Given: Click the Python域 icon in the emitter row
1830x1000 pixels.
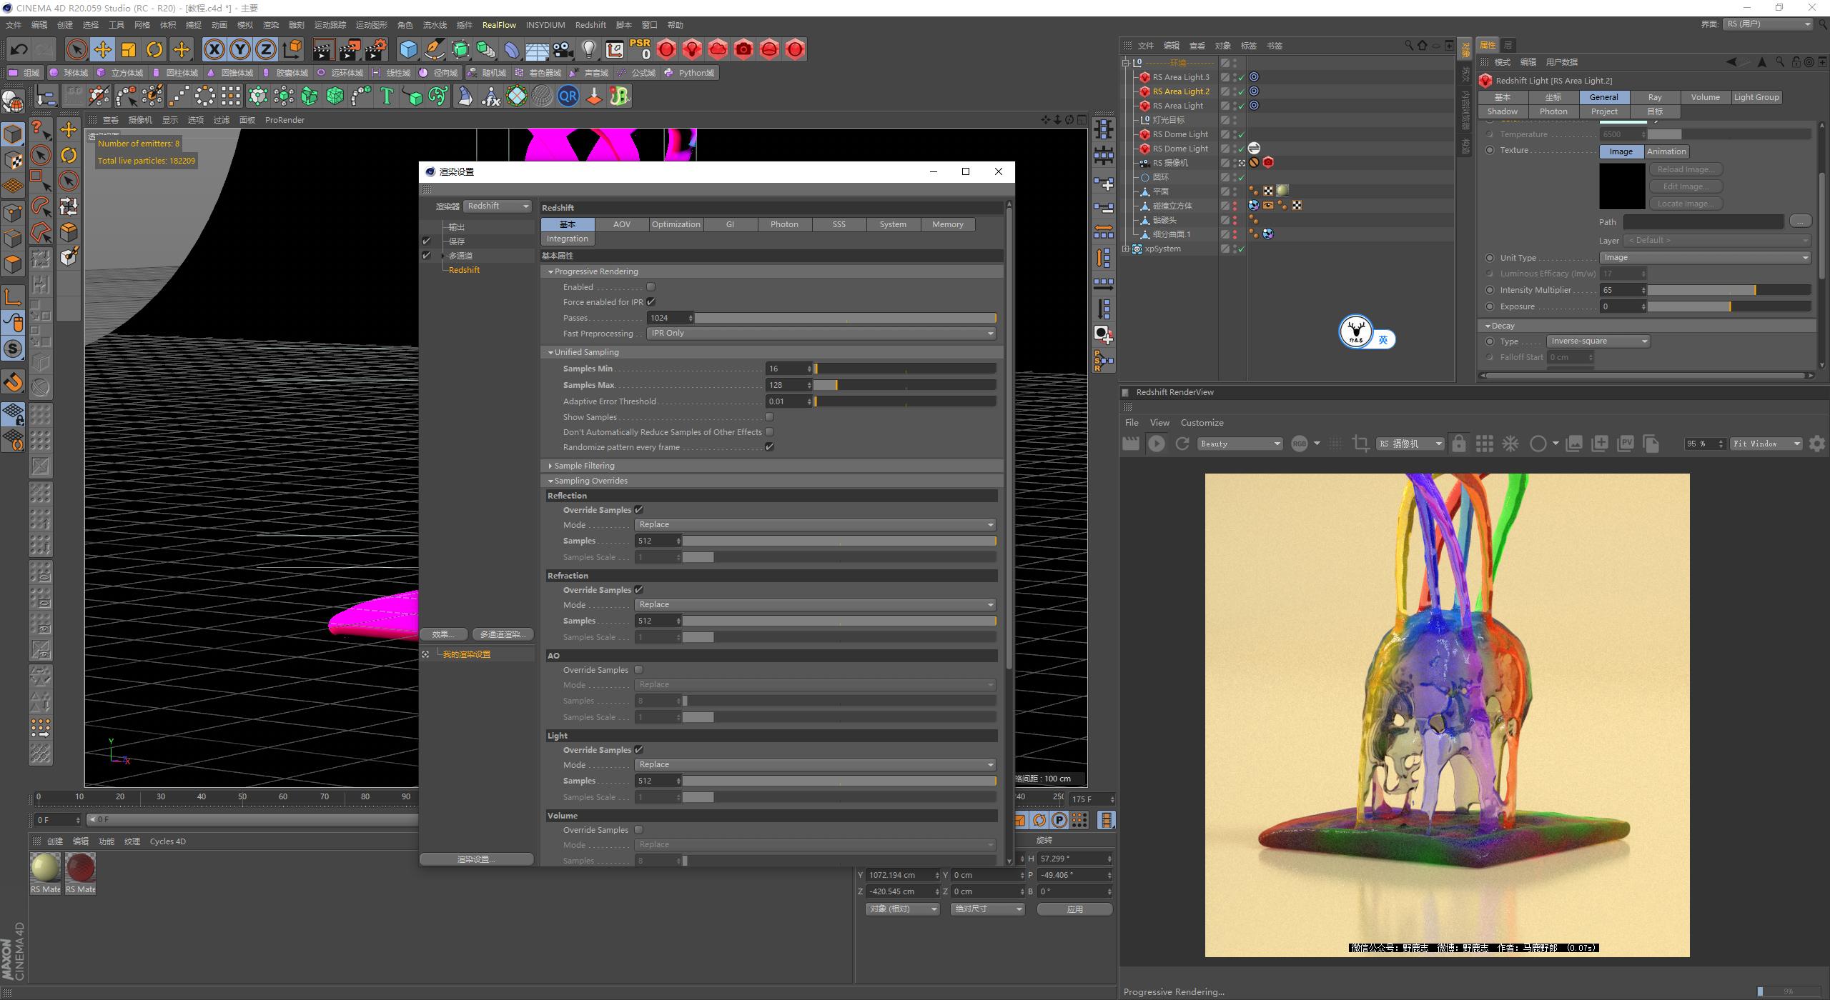Looking at the screenshot, I should tap(669, 72).
